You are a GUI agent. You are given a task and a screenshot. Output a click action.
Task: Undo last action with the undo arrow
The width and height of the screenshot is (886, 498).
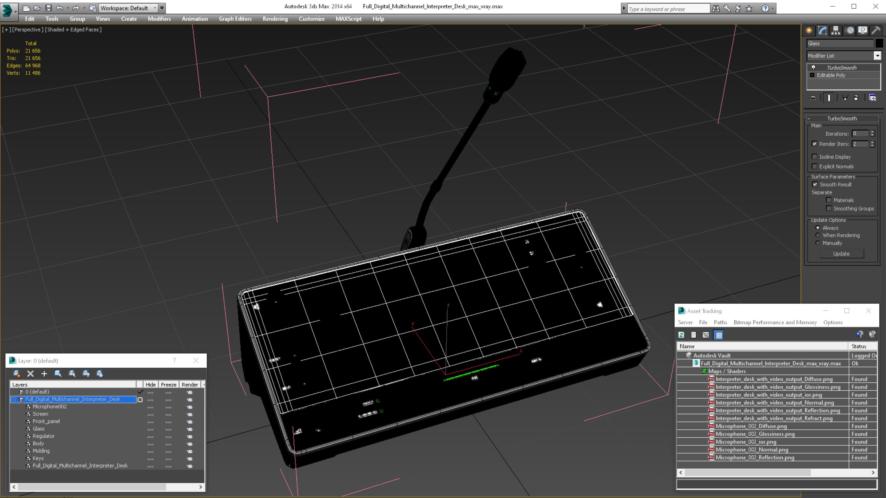point(59,8)
